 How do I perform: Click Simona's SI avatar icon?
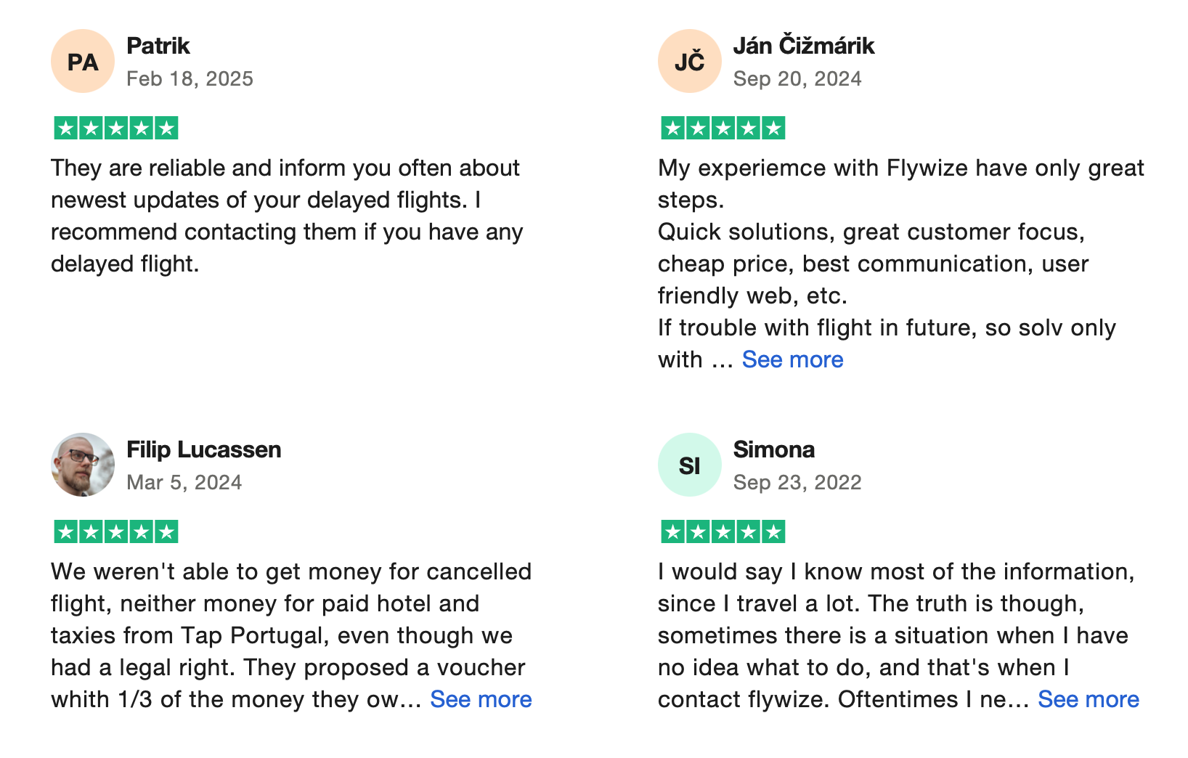690,465
